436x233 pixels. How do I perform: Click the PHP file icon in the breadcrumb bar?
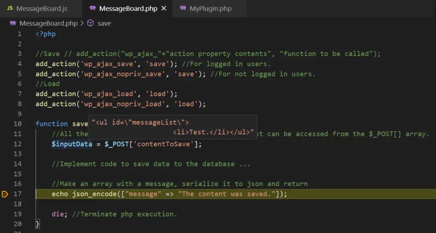click(x=13, y=23)
